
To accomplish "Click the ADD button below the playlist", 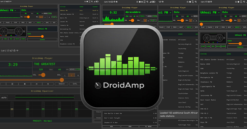I will pos(111,126).
